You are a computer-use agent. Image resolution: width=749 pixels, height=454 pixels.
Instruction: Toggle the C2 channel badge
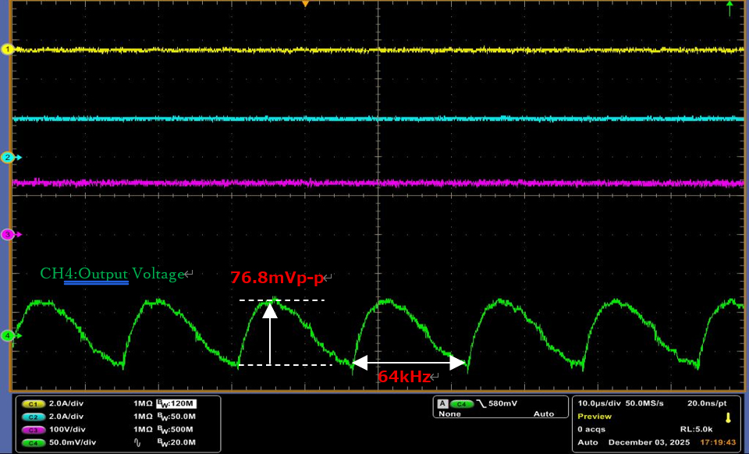click(x=34, y=417)
